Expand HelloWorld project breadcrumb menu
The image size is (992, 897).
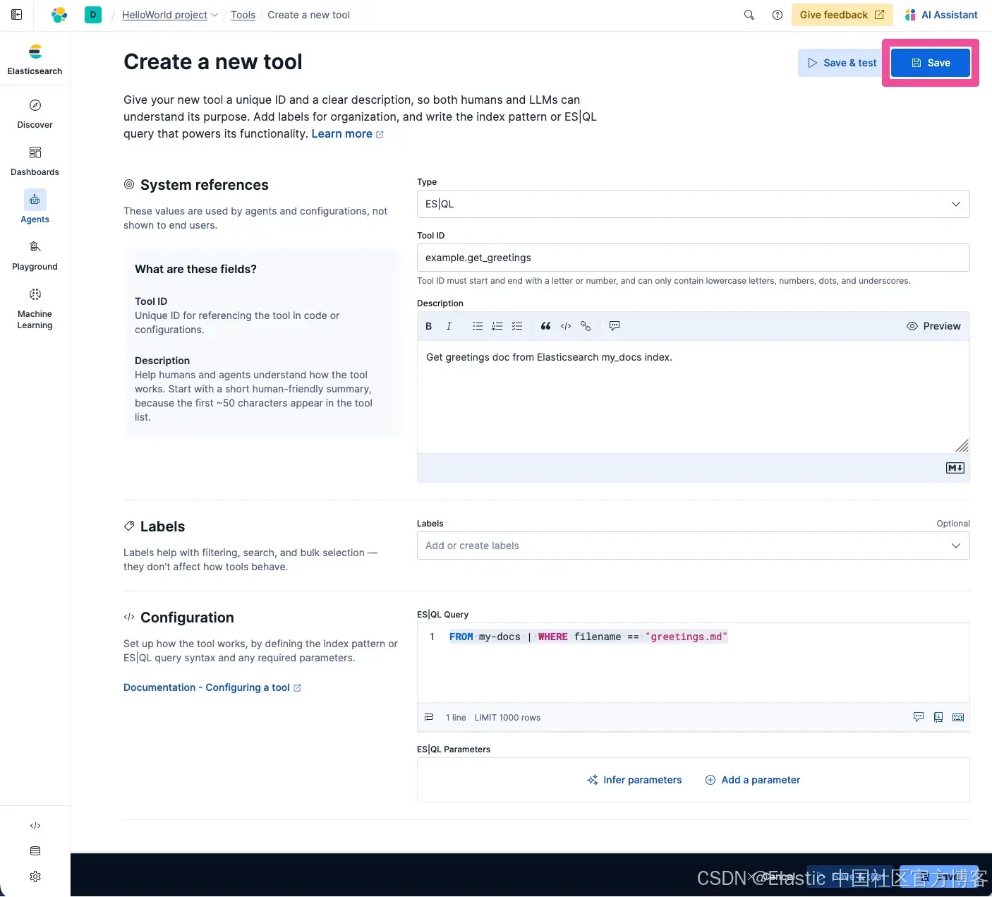pos(170,15)
